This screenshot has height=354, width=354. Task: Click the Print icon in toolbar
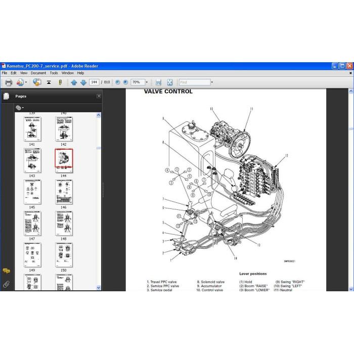9,82
